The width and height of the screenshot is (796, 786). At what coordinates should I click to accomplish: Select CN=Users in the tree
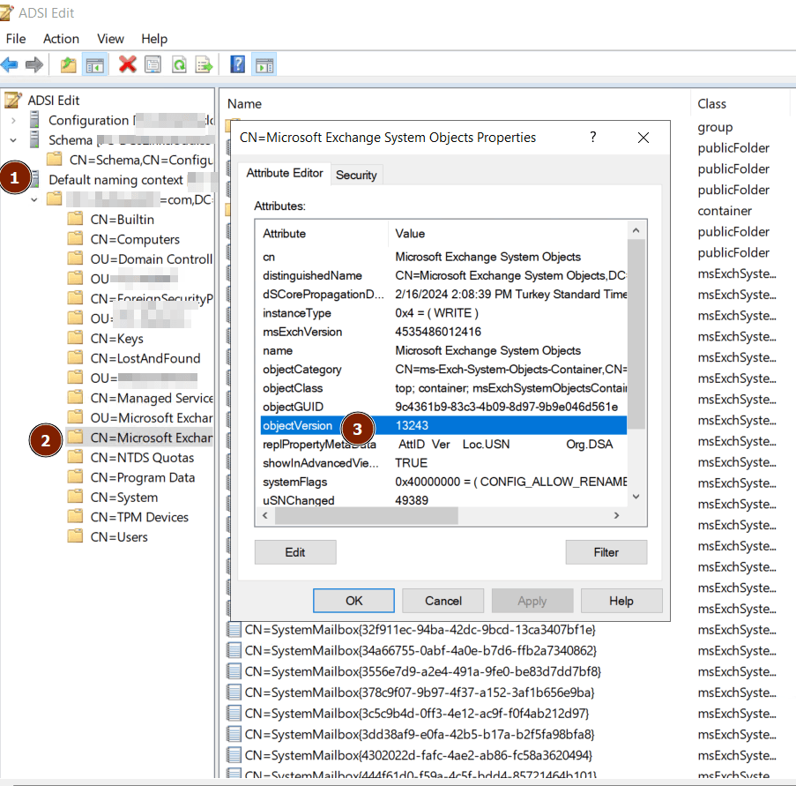pyautogui.click(x=119, y=536)
